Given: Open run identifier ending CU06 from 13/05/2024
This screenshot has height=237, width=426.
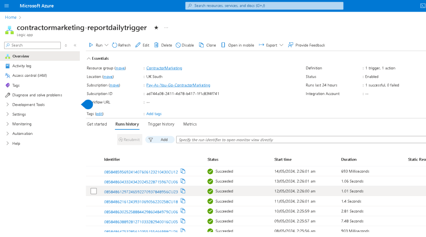Looking at the screenshot, I should click(141, 182).
